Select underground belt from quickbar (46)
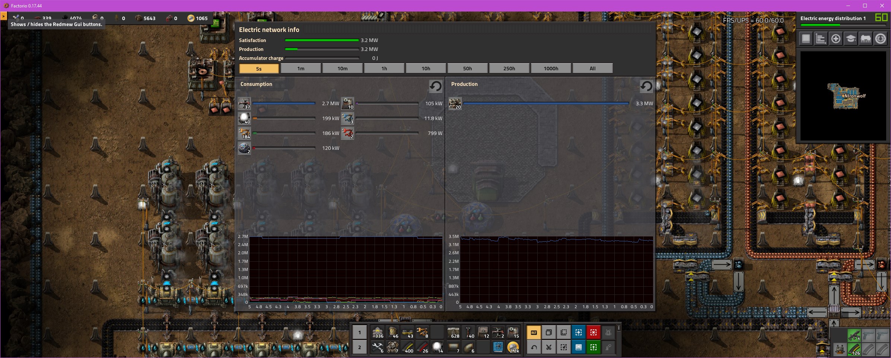The image size is (891, 358). click(392, 332)
